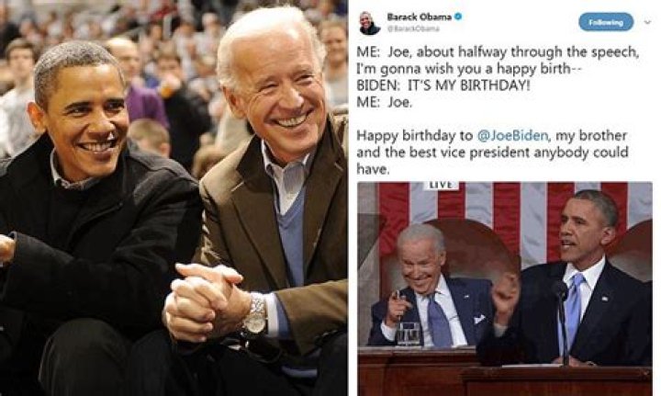The image size is (661, 396).
Task: Open the tweet author's profile avatar
Action: (370, 23)
